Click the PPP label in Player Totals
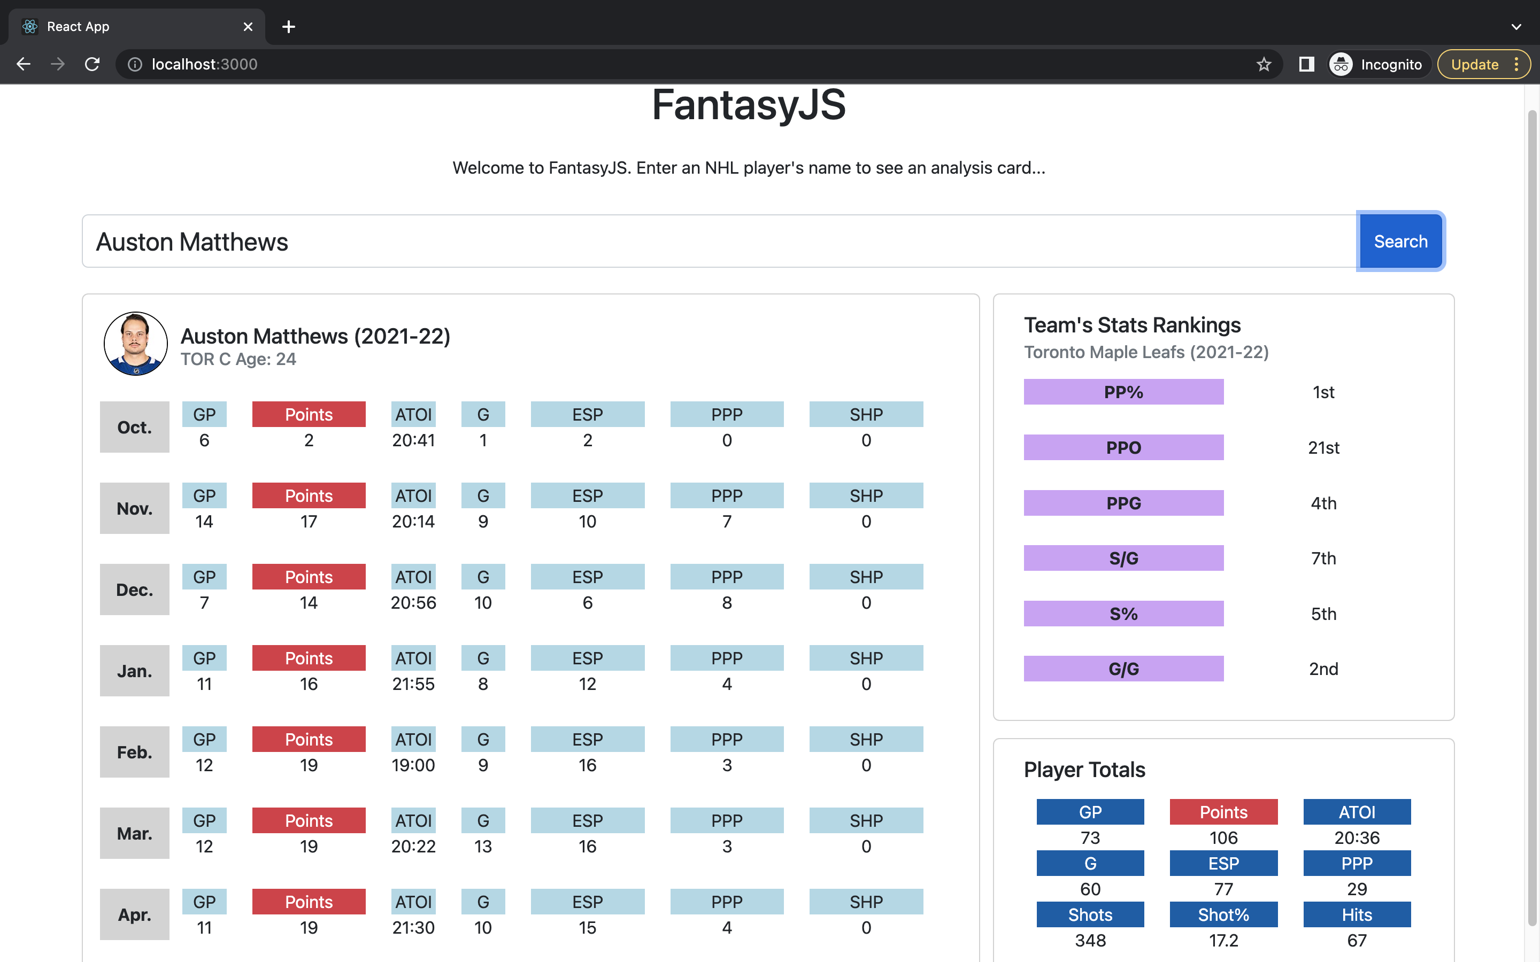This screenshot has width=1540, height=962. [x=1357, y=863]
